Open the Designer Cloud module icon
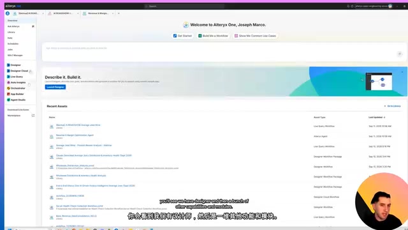 (8, 71)
